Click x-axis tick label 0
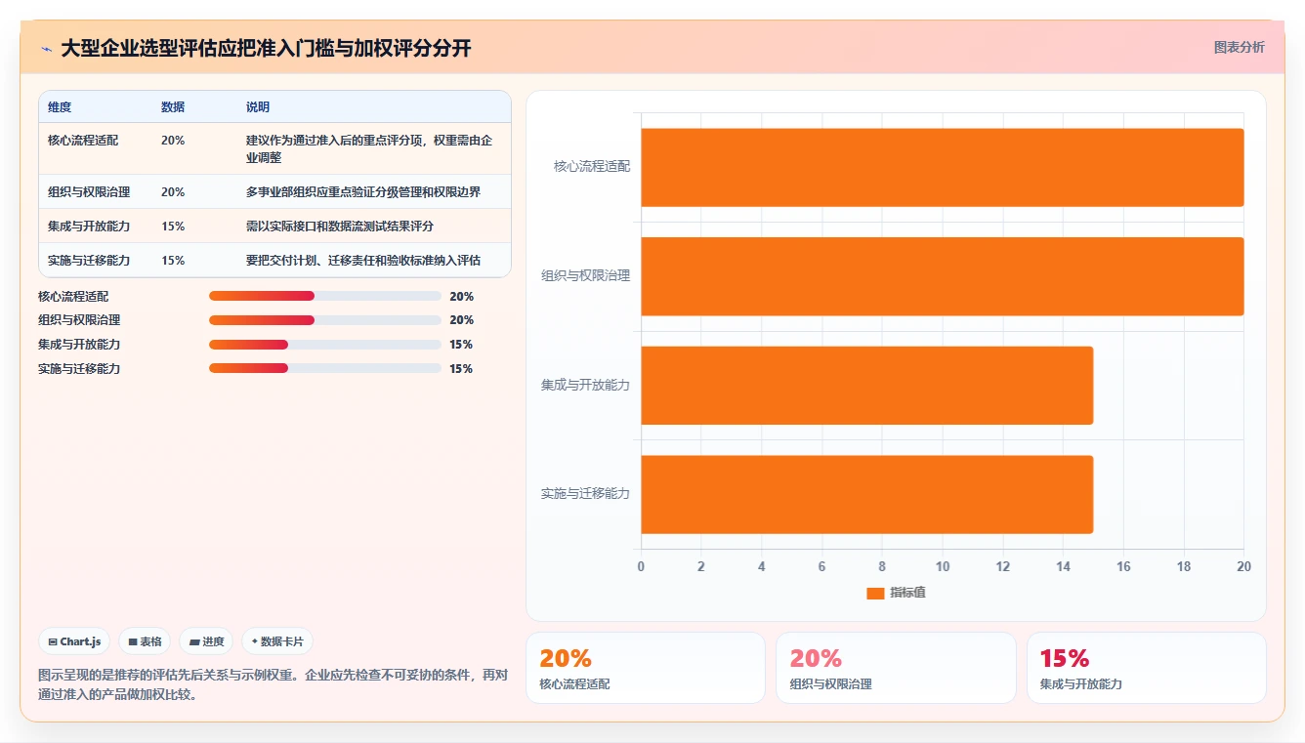Screen dimensions: 1305x743 point(641,566)
